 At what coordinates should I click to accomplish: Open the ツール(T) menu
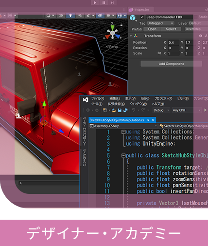pos(97,104)
